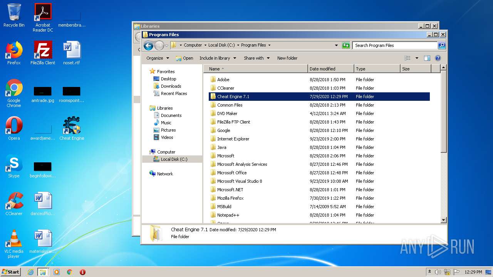Type in the Search Program Files box
This screenshot has width=493, height=277.
tap(395, 45)
